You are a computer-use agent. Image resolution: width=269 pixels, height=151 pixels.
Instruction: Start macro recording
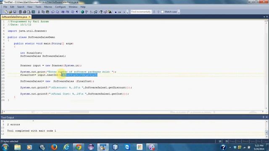click(116, 12)
